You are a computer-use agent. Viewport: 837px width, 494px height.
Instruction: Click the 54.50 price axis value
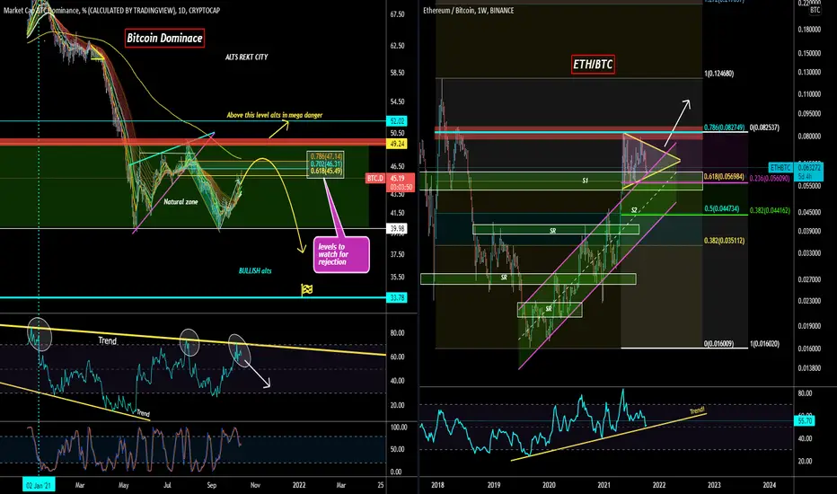(x=397, y=101)
